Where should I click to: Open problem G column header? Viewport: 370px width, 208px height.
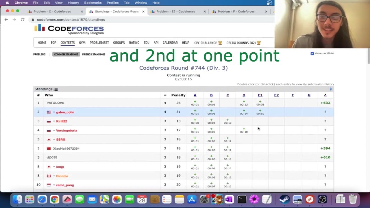tap(309, 95)
